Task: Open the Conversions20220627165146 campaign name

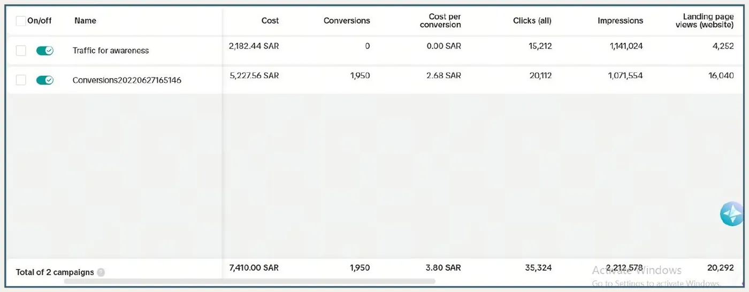Action: 127,80
